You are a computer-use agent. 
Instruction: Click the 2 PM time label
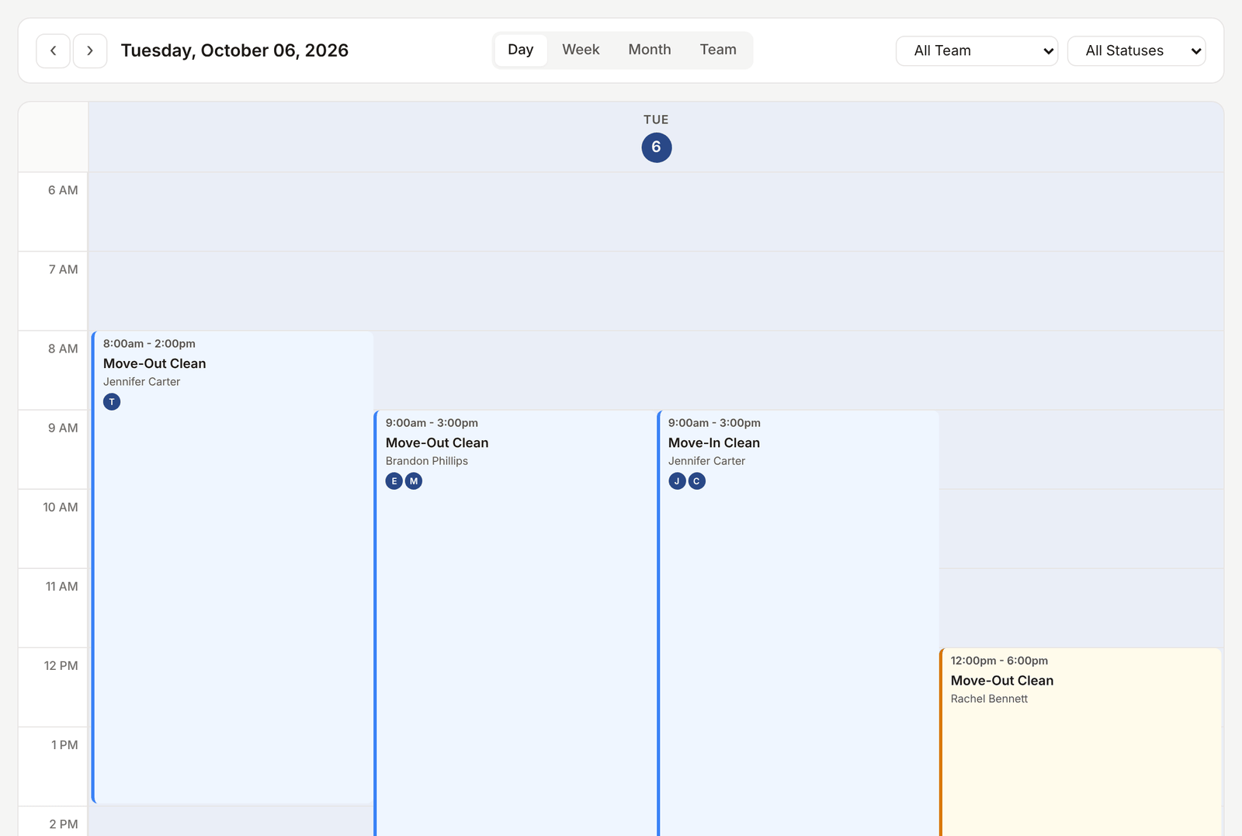tap(64, 824)
